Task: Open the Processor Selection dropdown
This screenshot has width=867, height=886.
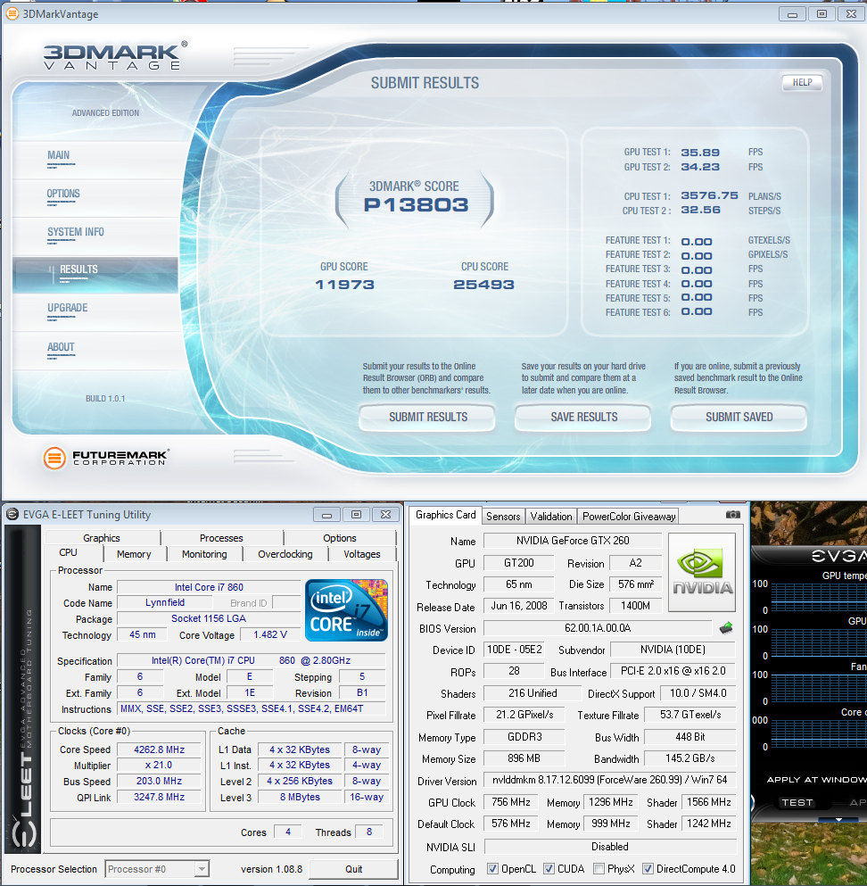Action: coord(157,869)
